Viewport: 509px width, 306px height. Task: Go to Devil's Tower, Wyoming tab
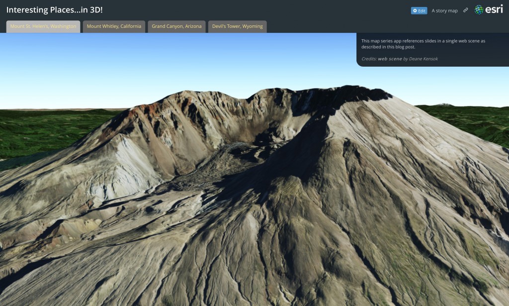[237, 26]
